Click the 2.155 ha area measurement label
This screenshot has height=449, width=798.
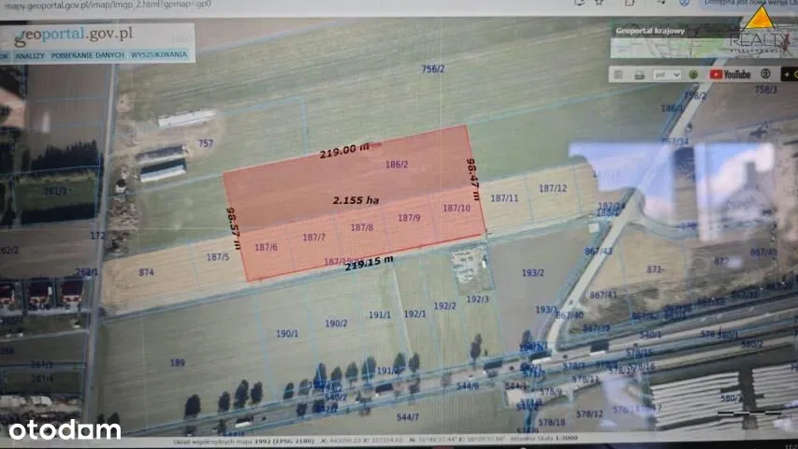pyautogui.click(x=355, y=200)
